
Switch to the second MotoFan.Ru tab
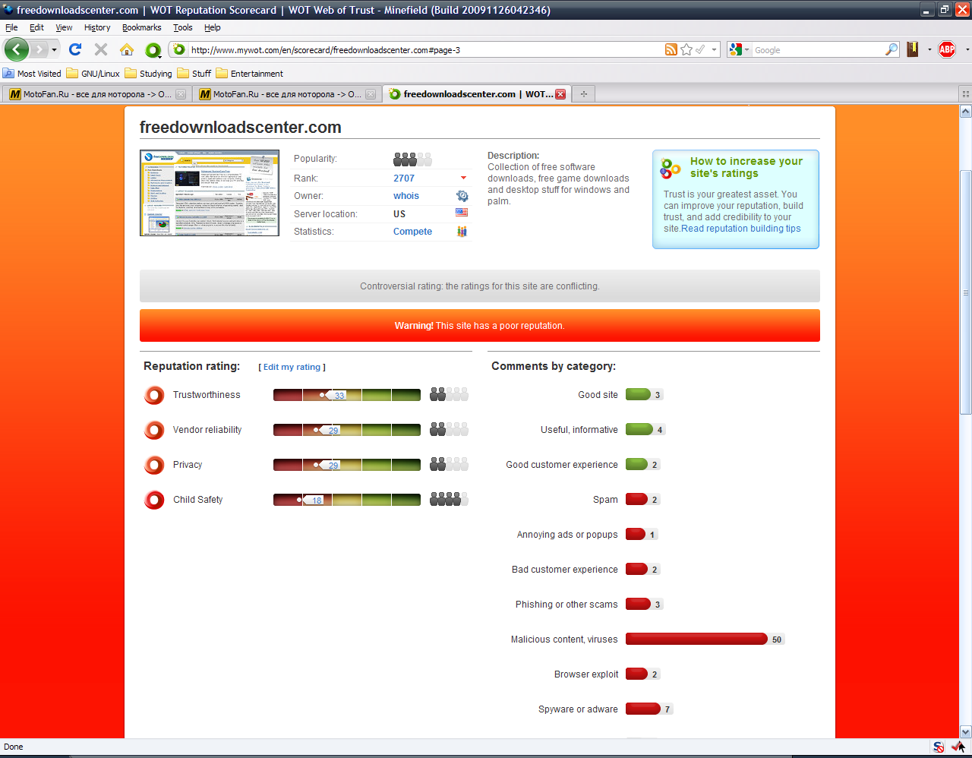pos(286,94)
